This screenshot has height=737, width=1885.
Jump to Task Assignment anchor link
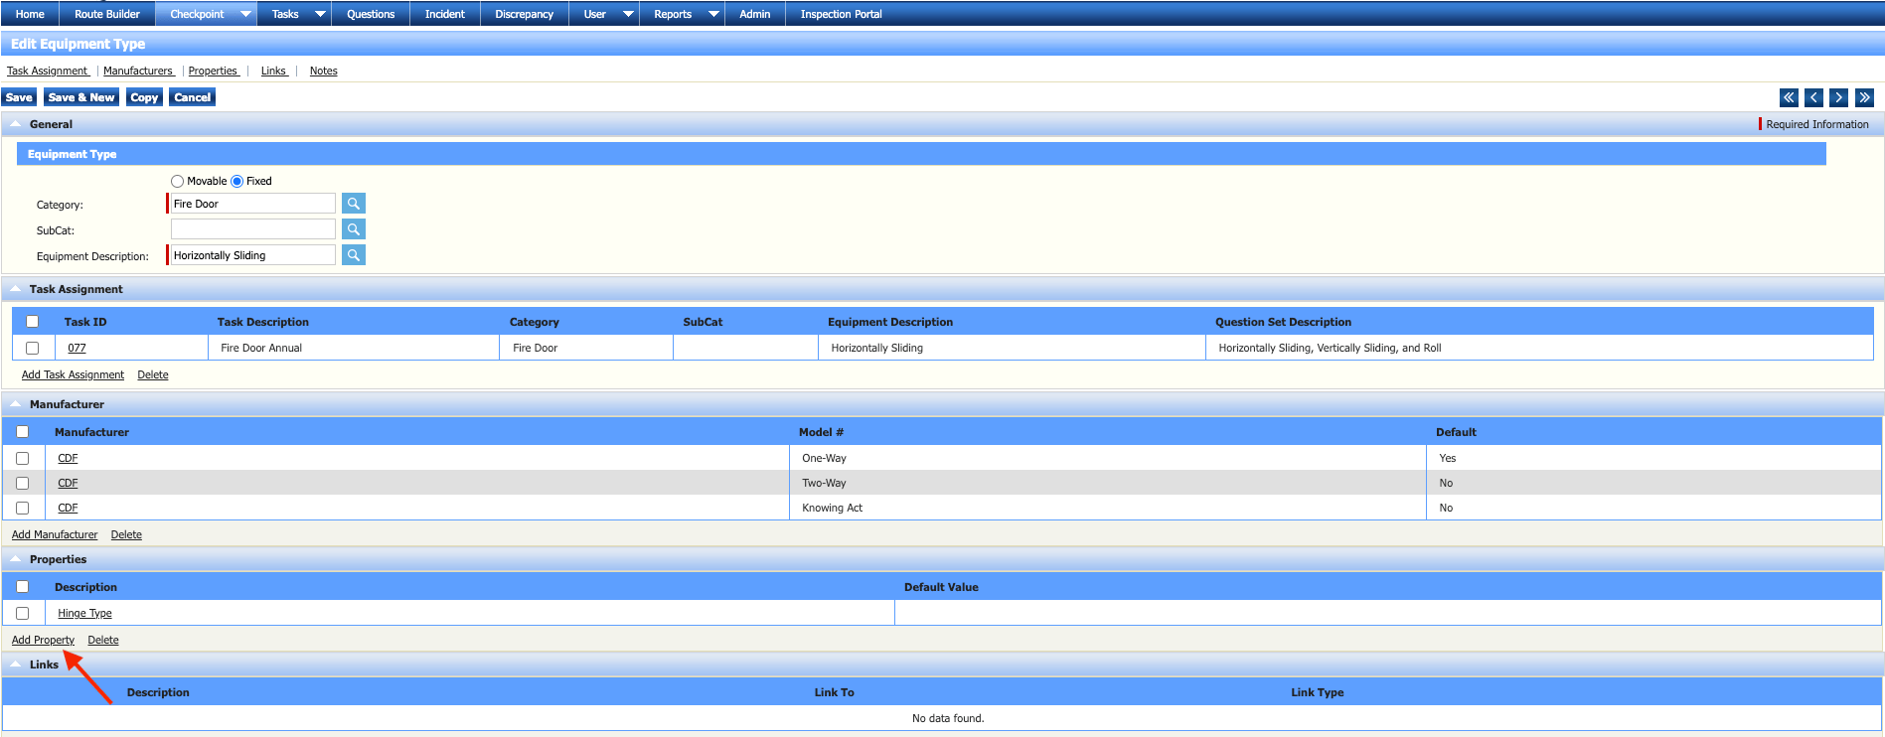coord(48,71)
